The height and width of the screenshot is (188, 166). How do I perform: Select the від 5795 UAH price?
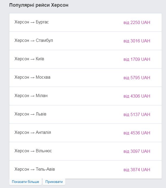[137, 78]
